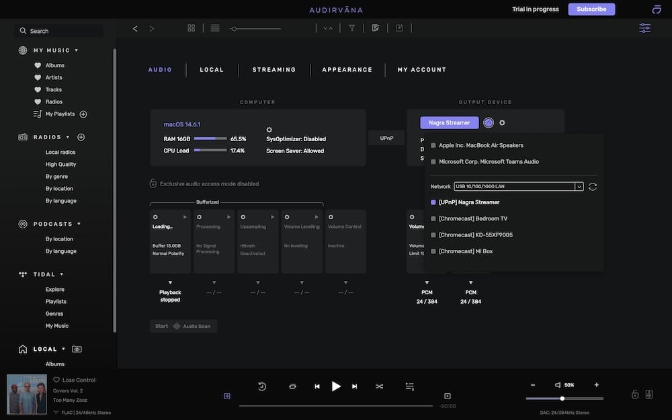Open Volume Levelling gear settings
This screenshot has width=672, height=420.
[x=287, y=217]
